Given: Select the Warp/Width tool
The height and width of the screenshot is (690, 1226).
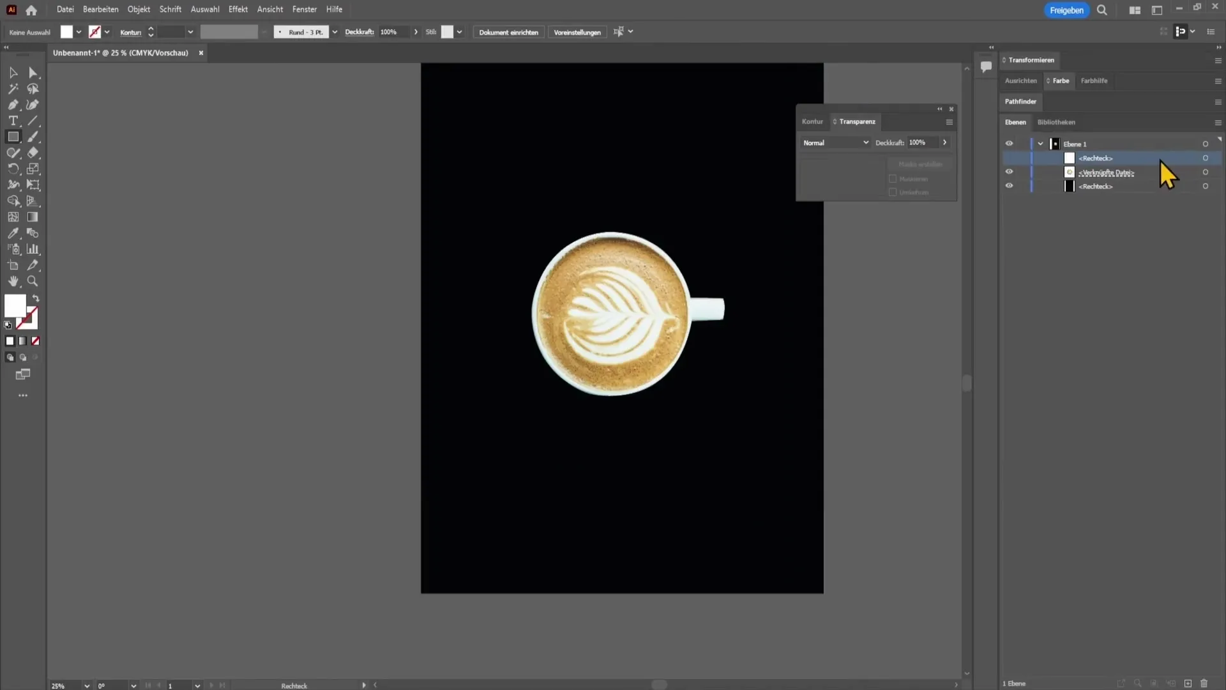Looking at the screenshot, I should [x=13, y=185].
